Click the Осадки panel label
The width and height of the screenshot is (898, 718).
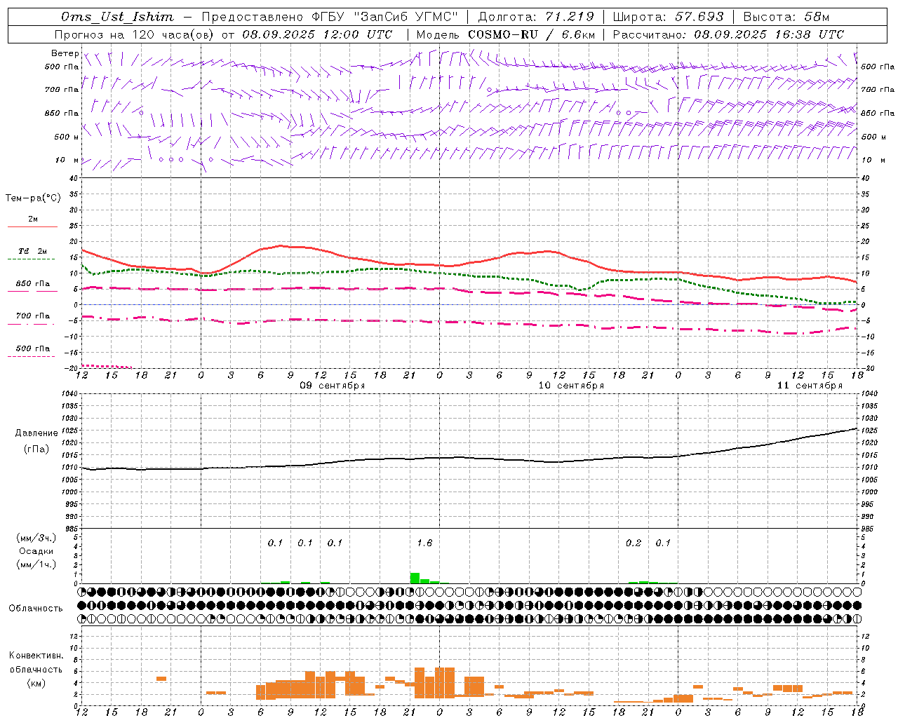click(x=36, y=551)
